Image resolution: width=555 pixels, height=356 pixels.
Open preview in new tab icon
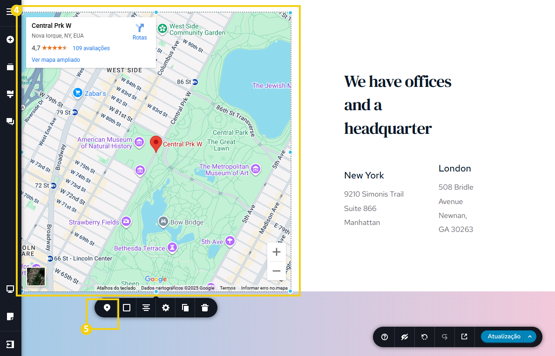(x=464, y=336)
